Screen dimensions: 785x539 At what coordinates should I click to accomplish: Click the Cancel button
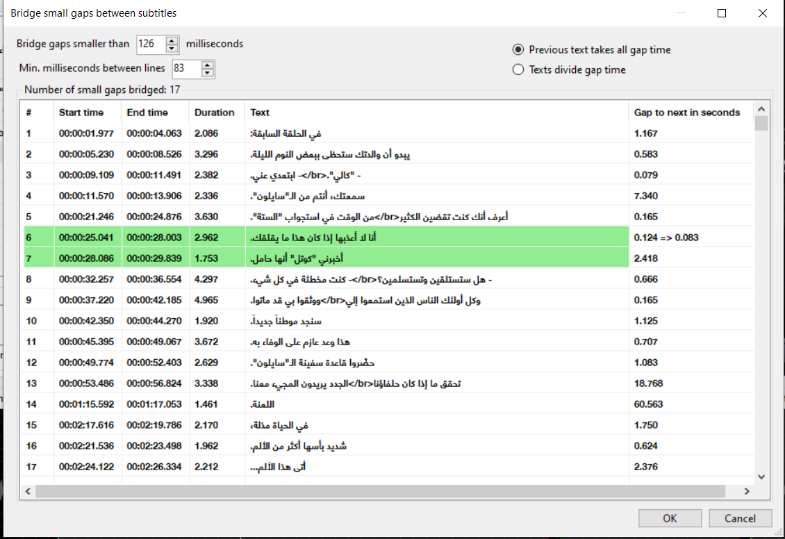pyautogui.click(x=740, y=518)
